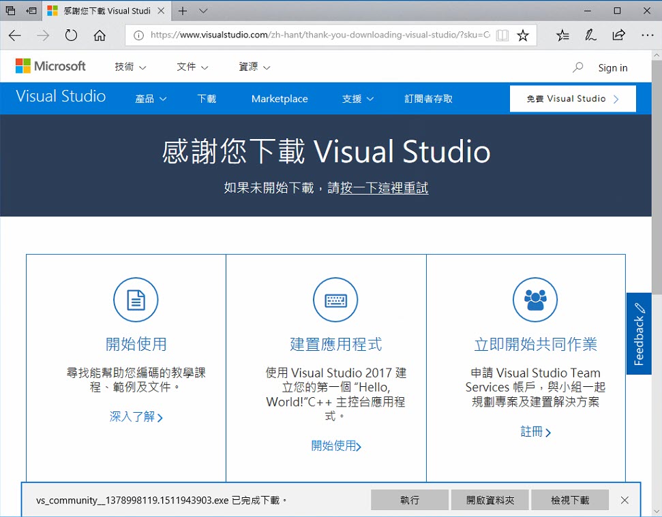Click Sign in
Screen dimensions: 662x517
(x=613, y=68)
